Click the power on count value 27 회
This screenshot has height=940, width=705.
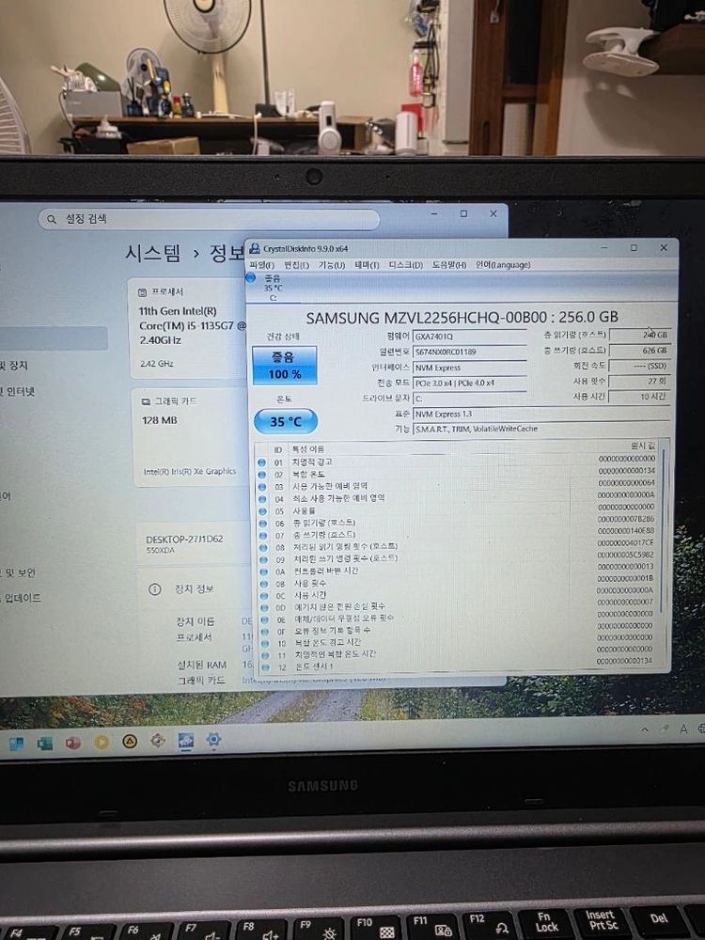click(x=639, y=382)
